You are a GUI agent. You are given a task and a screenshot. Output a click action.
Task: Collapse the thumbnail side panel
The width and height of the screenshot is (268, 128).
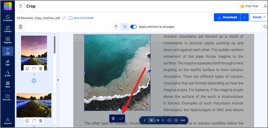[x=58, y=80]
